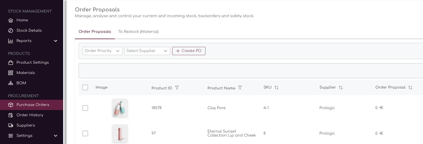Sort by Order Proposal column arrows
This screenshot has height=144, width=423.
410,88
